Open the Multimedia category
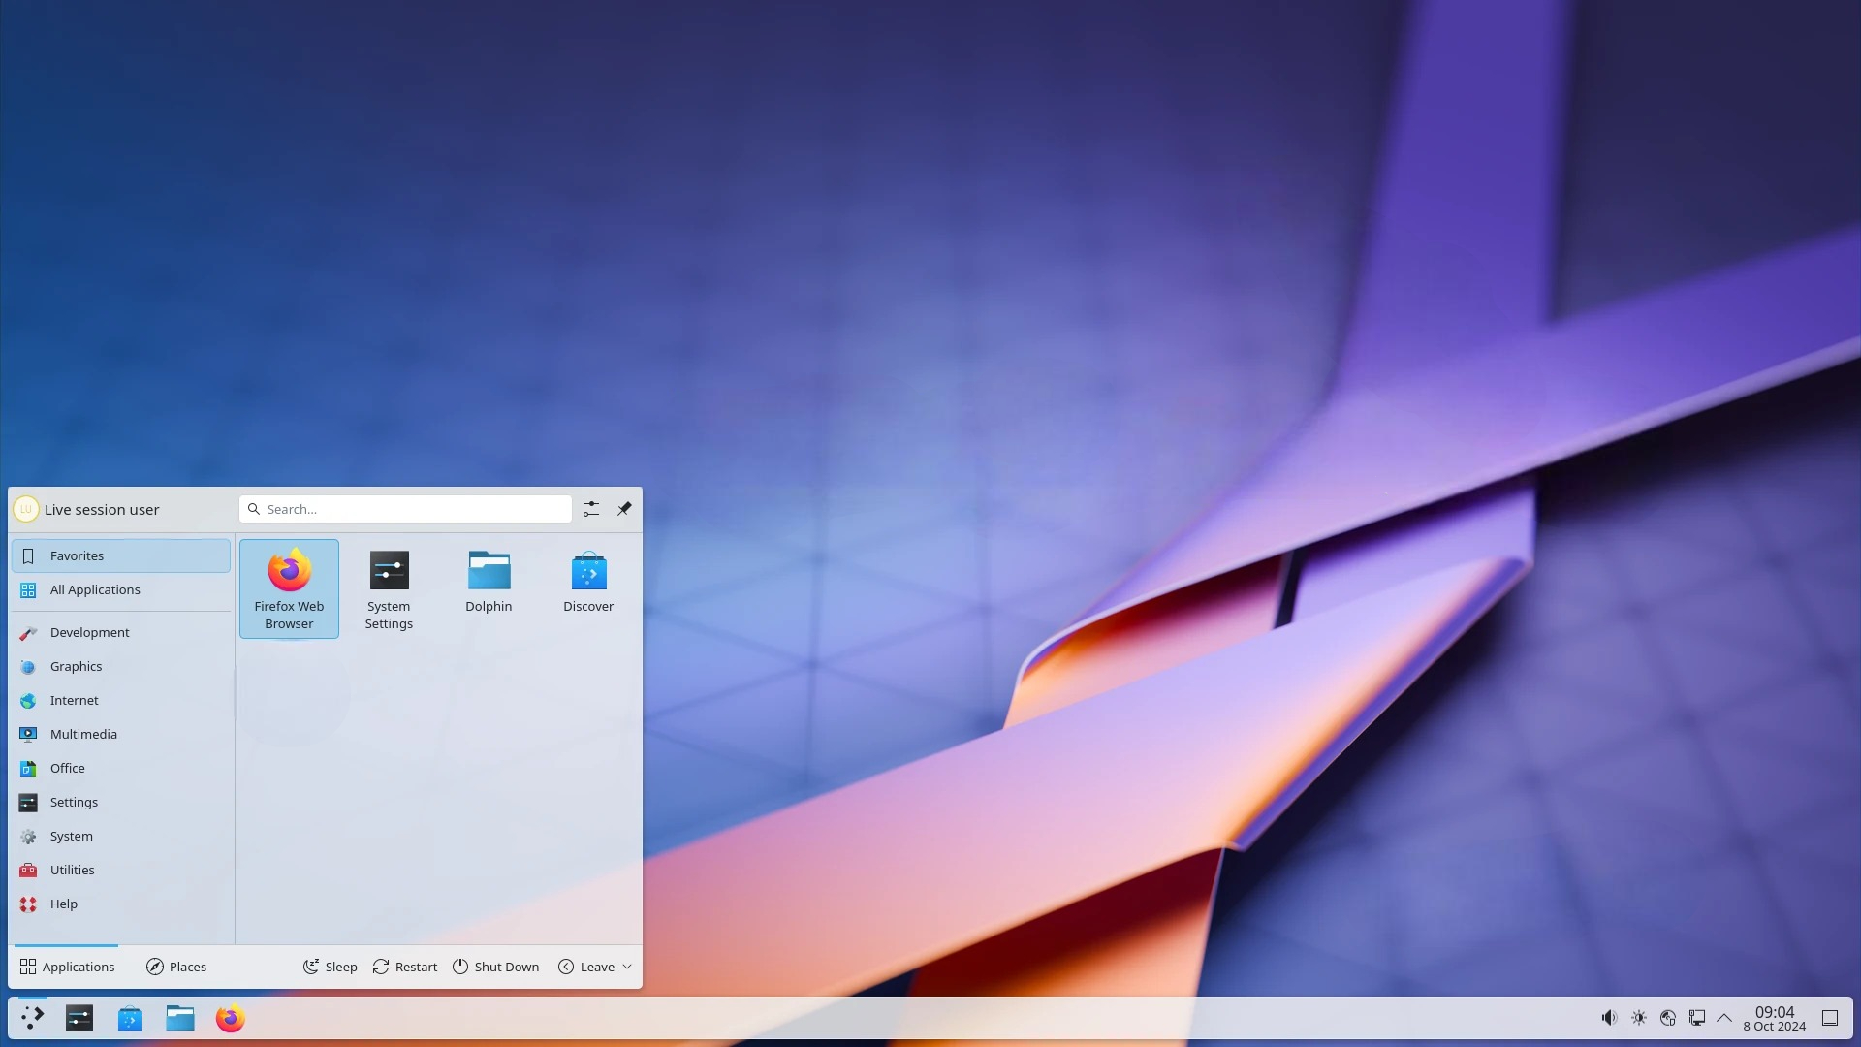Image resolution: width=1861 pixels, height=1047 pixels. [83, 734]
